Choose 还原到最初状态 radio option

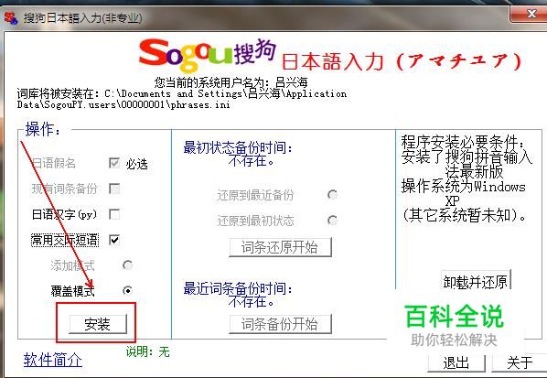coord(332,221)
